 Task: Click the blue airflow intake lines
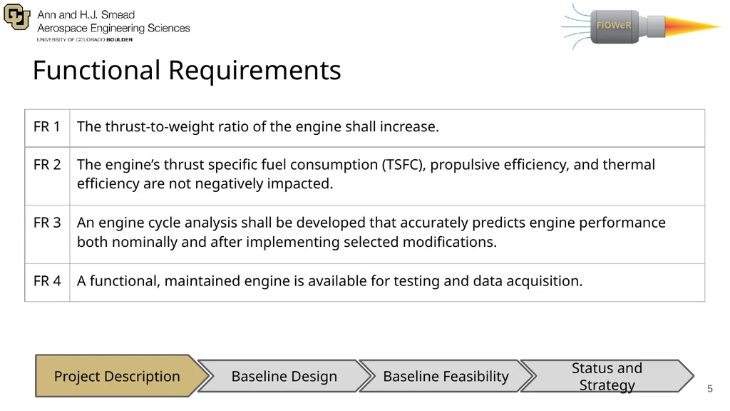coord(576,26)
